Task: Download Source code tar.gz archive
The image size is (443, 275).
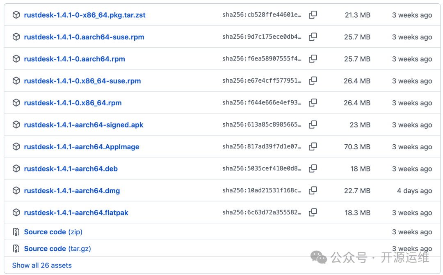Action: (57, 249)
